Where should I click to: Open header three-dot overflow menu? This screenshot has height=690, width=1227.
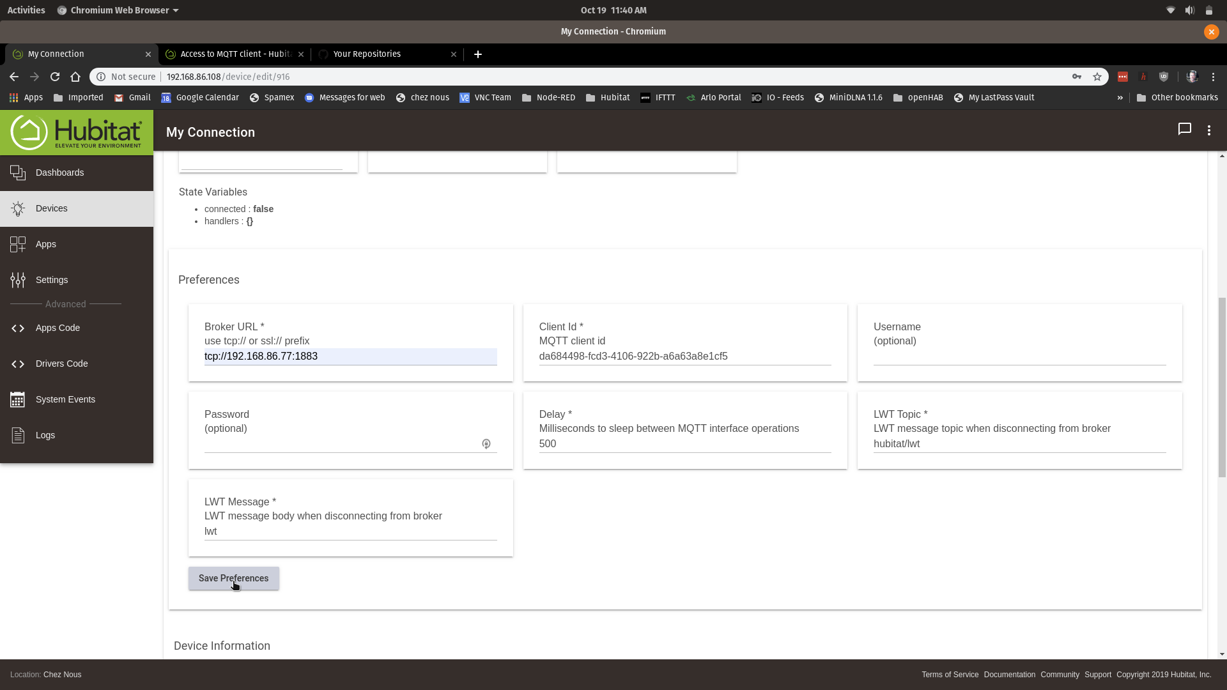pos(1209,130)
